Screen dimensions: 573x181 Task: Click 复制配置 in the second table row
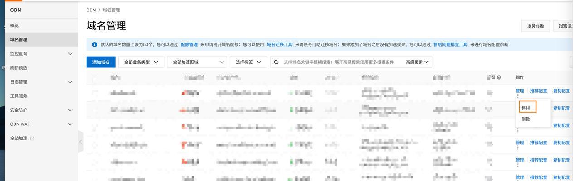(561, 108)
